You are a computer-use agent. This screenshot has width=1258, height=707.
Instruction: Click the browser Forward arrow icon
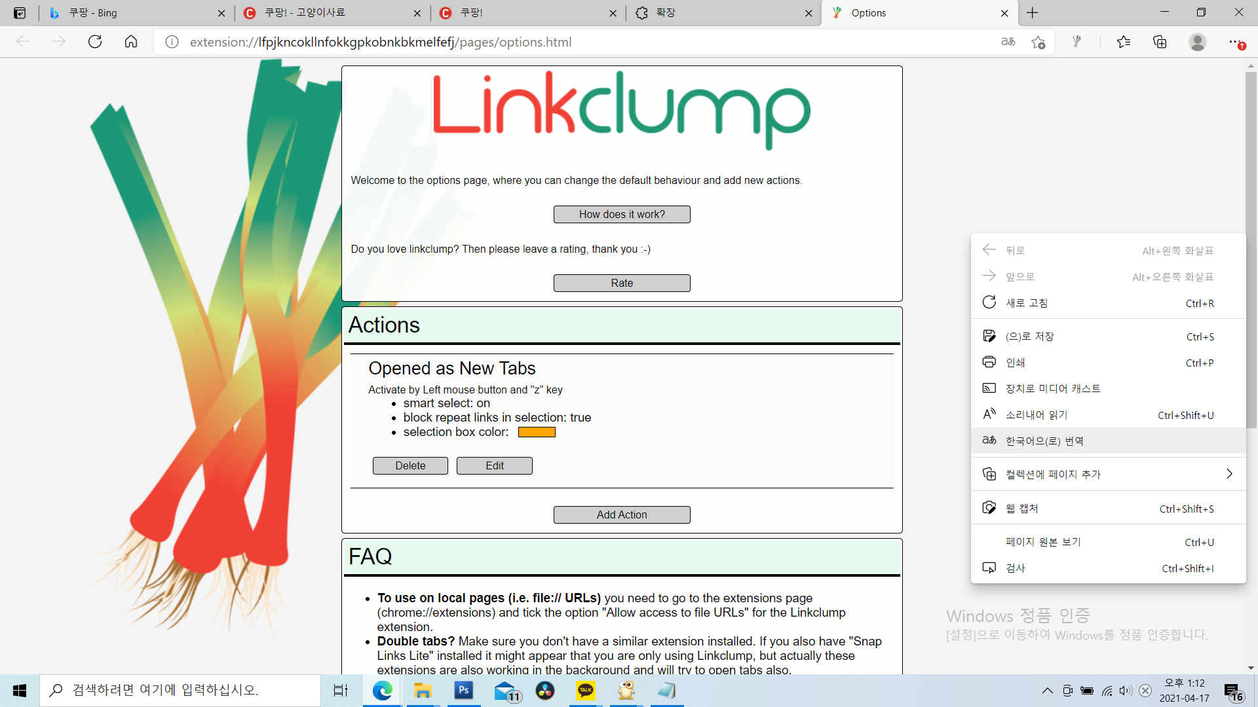59,42
